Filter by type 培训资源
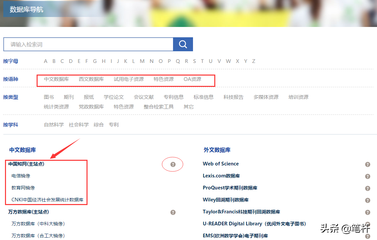The height and width of the screenshot is (240, 377). coord(298,97)
